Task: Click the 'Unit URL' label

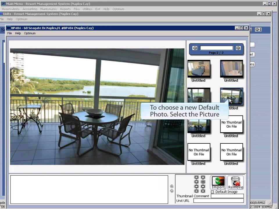Action: click(x=183, y=201)
